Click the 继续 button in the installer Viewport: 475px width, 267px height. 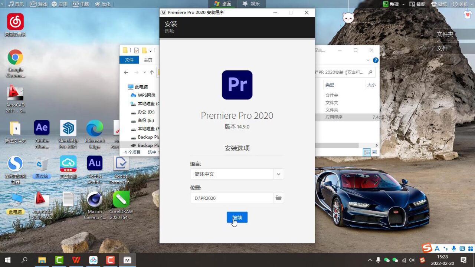[237, 217]
